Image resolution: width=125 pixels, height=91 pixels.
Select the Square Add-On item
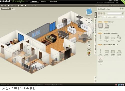click(x=113, y=53)
